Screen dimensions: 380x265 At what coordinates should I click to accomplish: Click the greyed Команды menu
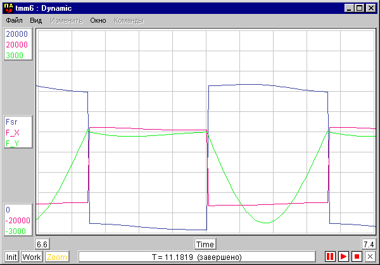[129, 20]
